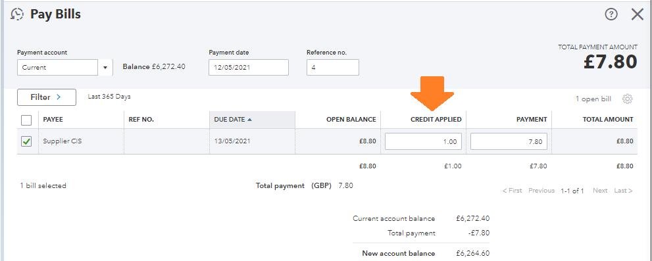Toggle the select-all bills checkbox
Screen dimensions: 652x261
tap(26, 120)
